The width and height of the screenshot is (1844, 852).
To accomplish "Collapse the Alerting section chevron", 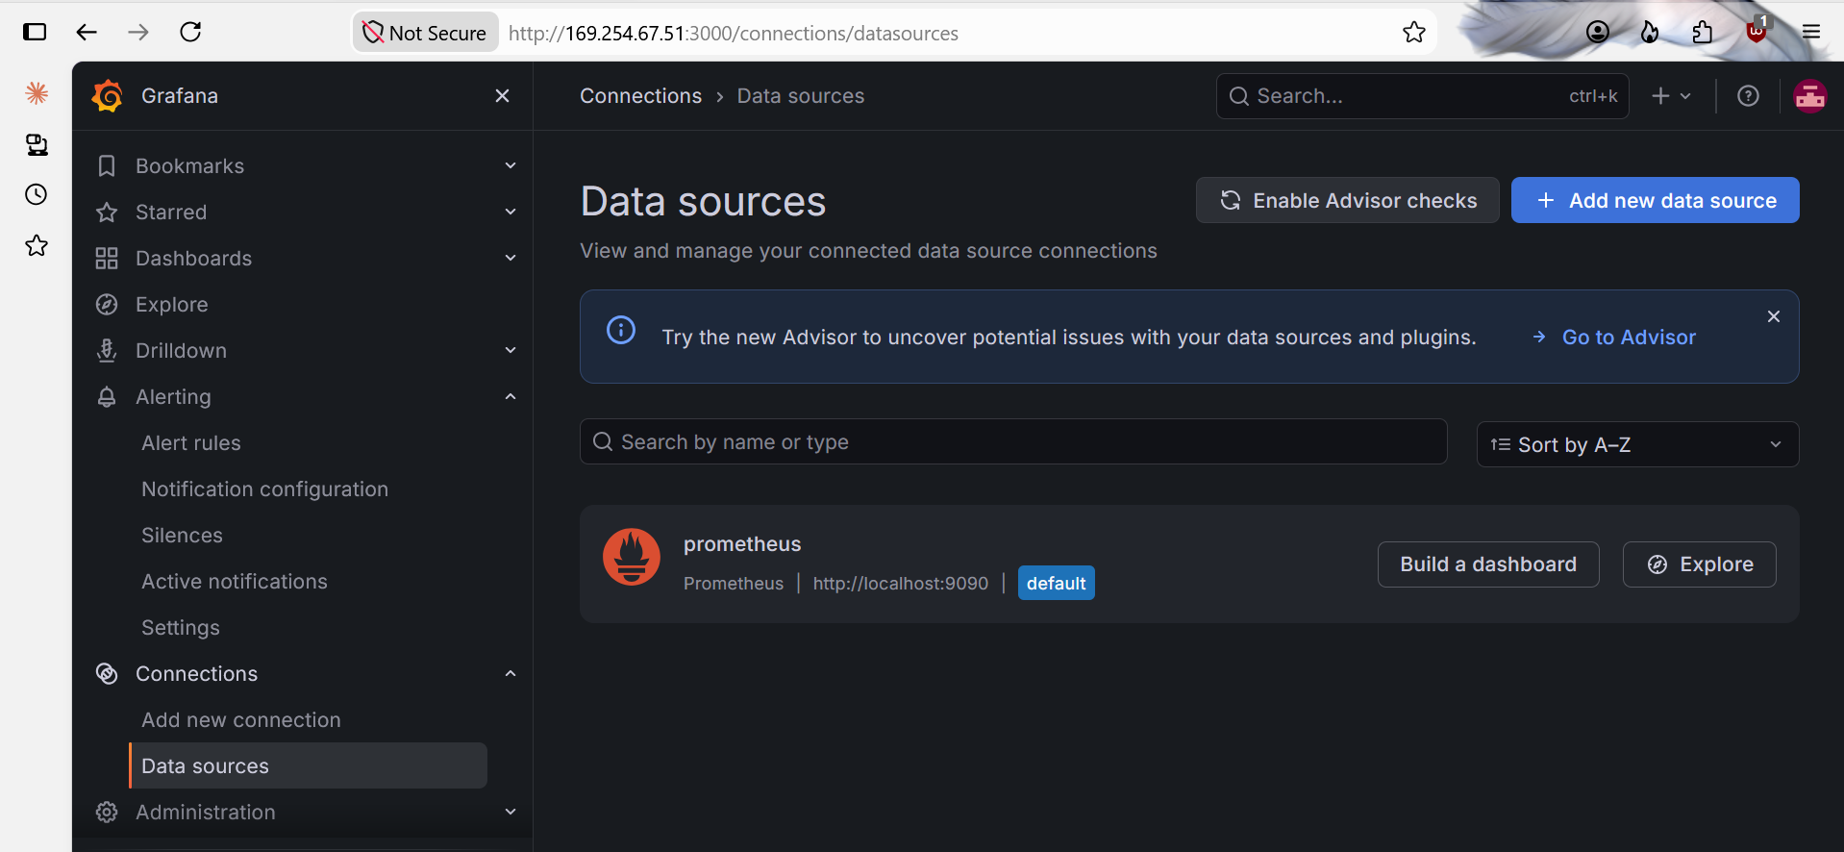I will [x=511, y=396].
